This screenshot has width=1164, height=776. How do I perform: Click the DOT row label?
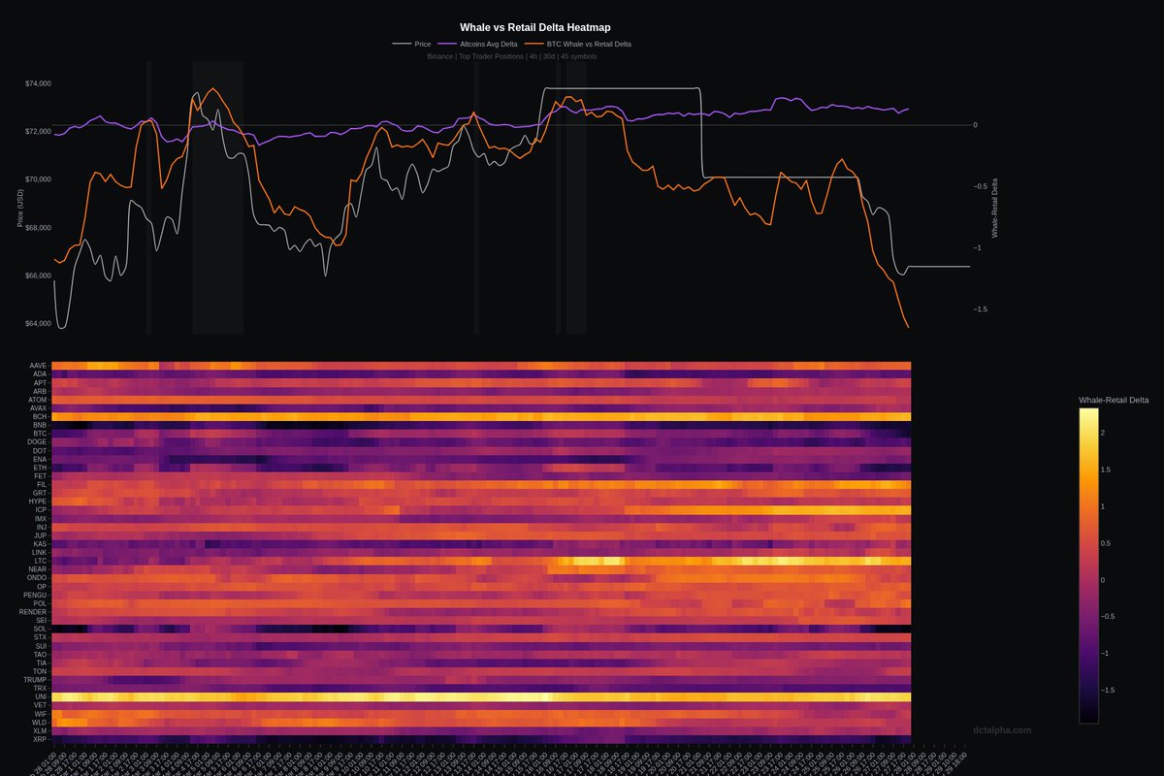pyautogui.click(x=40, y=450)
